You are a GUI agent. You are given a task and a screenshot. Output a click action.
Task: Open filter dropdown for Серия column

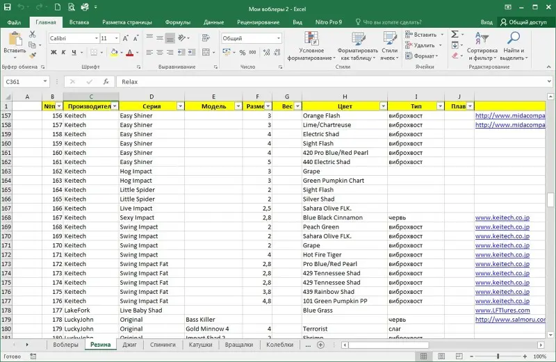point(180,106)
